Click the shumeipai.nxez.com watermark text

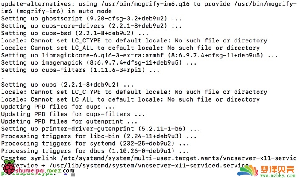[x=44, y=170]
